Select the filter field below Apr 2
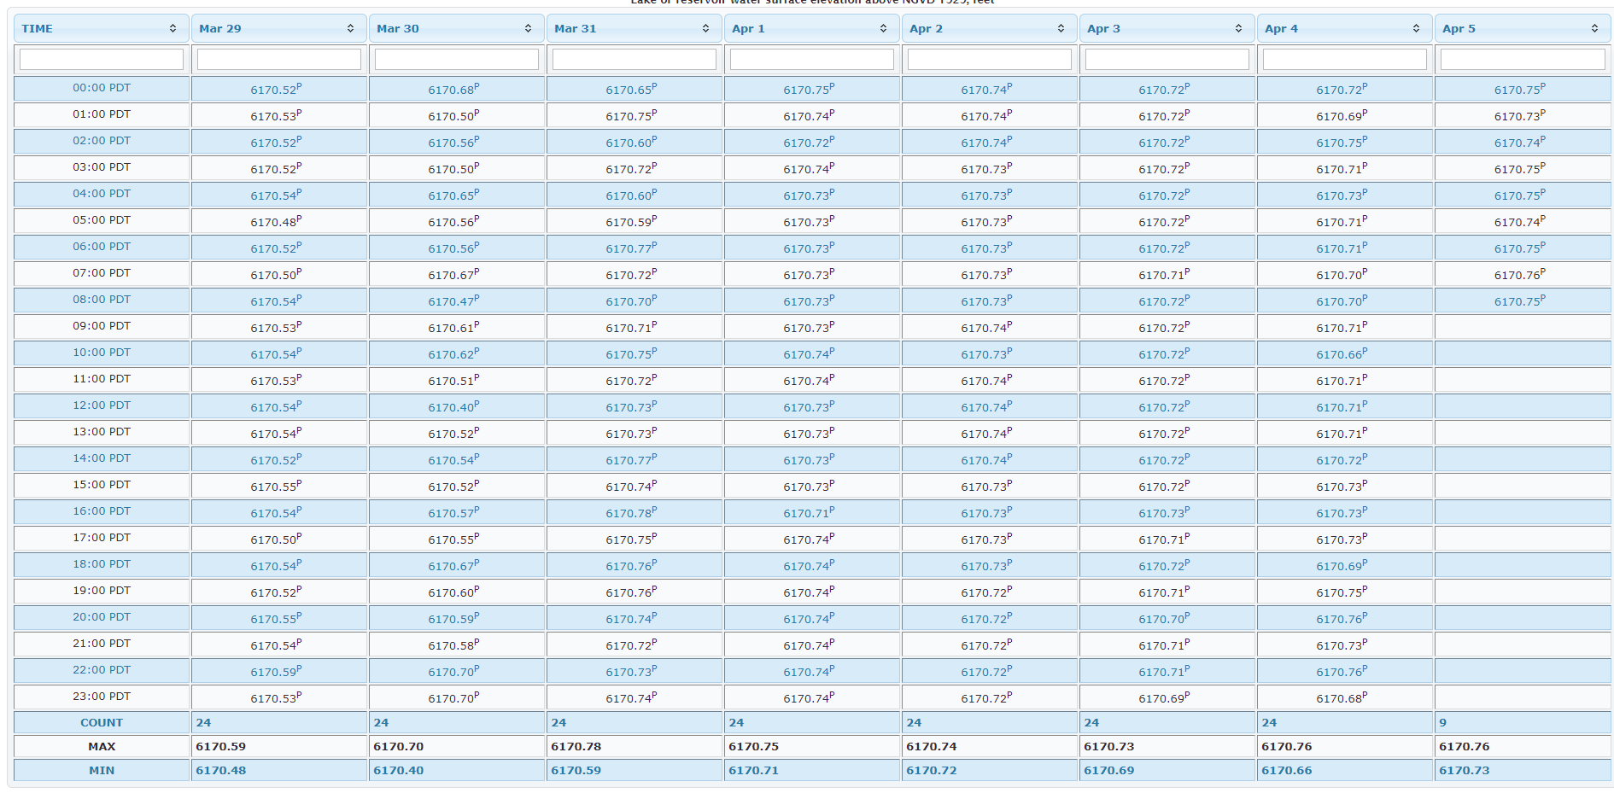The height and width of the screenshot is (799, 1614). point(990,59)
